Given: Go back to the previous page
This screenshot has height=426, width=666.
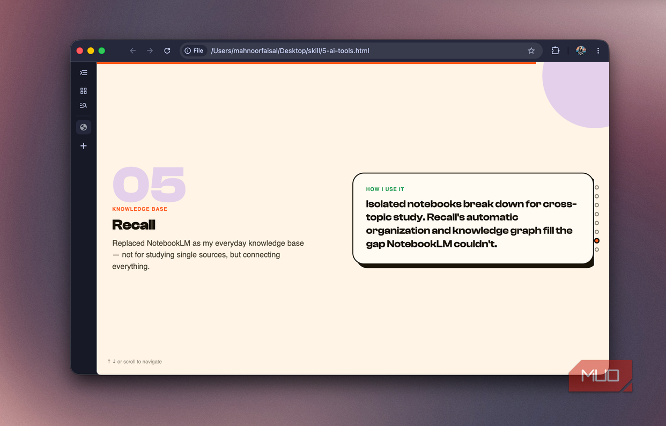Looking at the screenshot, I should (x=133, y=51).
